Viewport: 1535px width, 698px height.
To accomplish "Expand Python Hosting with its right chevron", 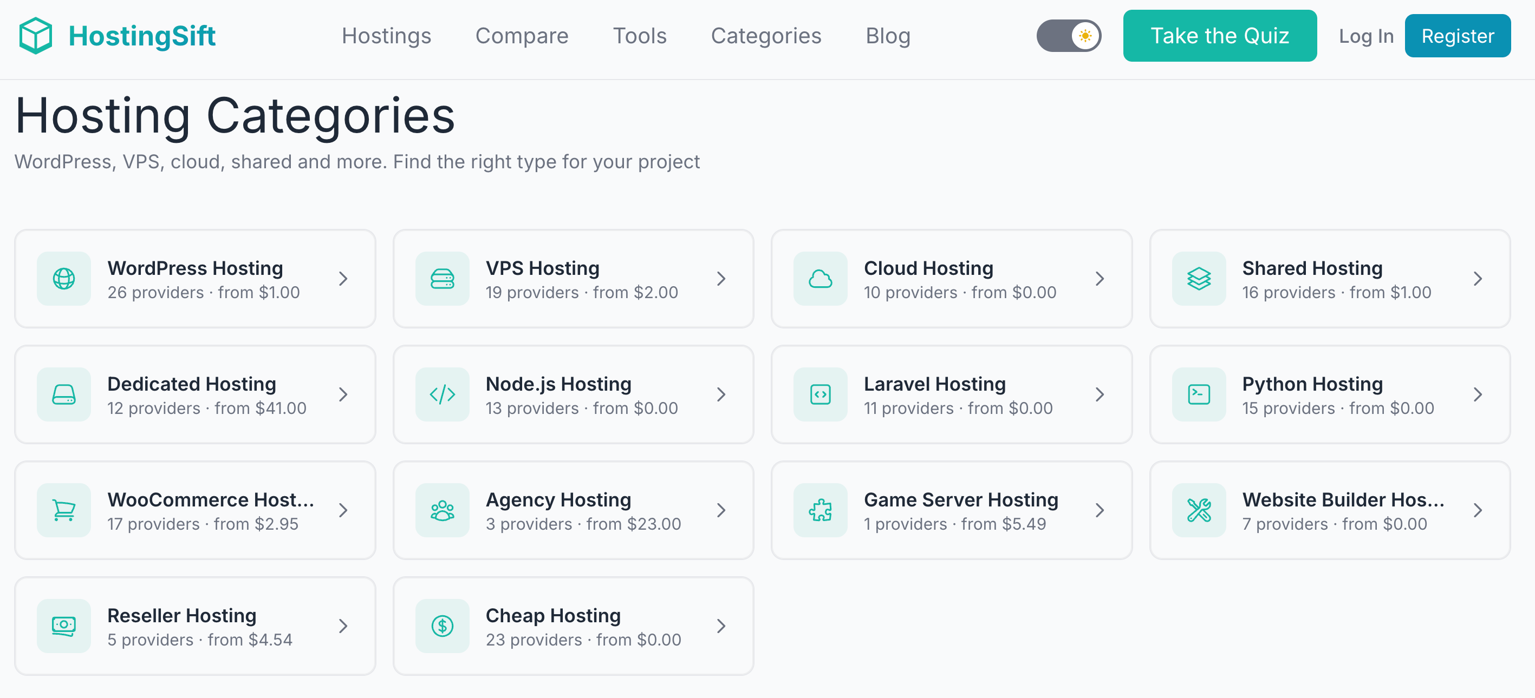I will coord(1478,394).
